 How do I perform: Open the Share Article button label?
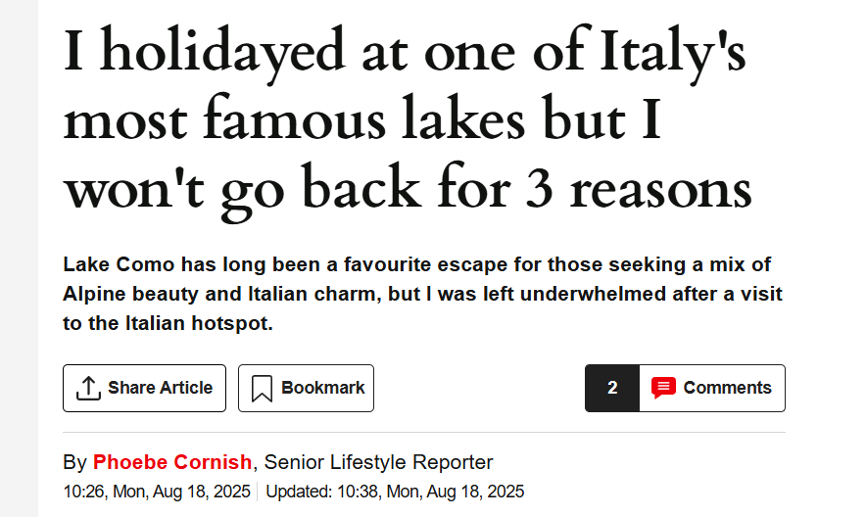[x=160, y=388]
